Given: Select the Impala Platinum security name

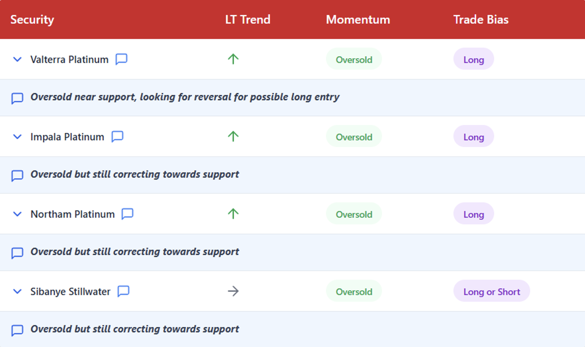Looking at the screenshot, I should click(67, 137).
